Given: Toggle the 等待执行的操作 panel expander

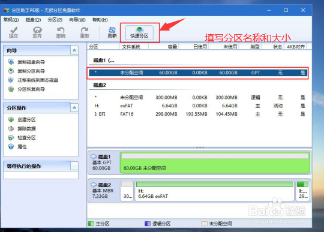Looking at the screenshot, I should tap(74, 165).
